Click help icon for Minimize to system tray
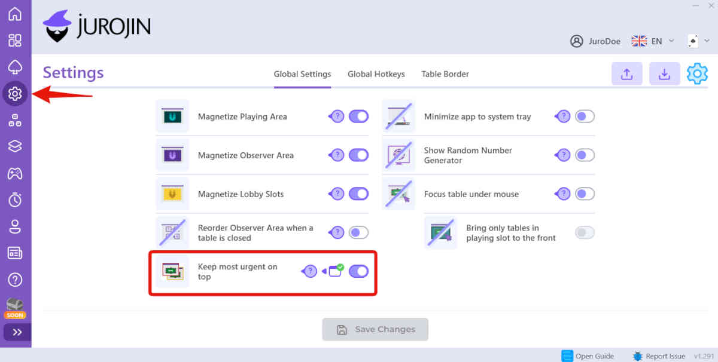 pos(563,116)
